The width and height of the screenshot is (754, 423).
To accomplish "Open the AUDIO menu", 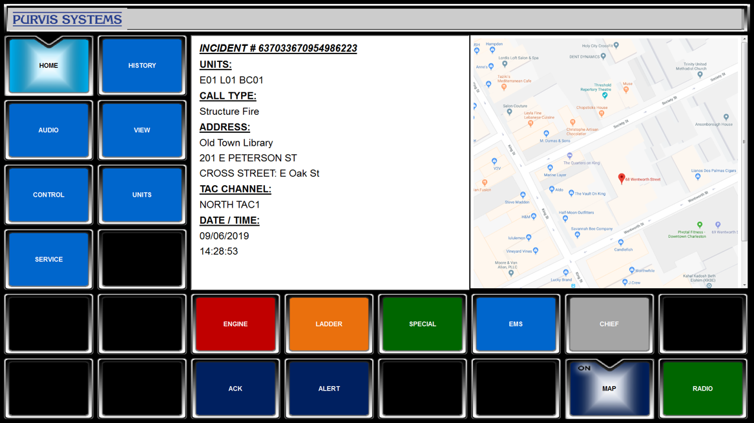I will tap(48, 130).
